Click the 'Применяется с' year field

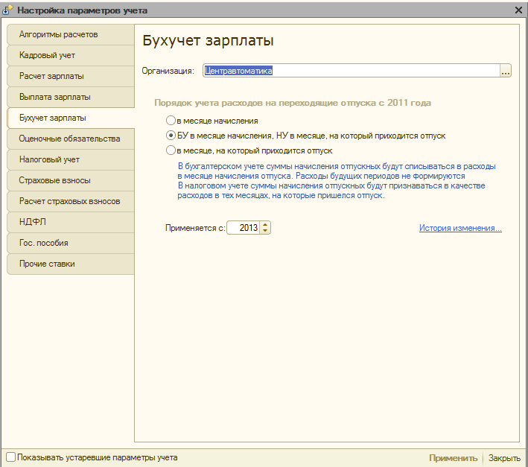coord(244,229)
